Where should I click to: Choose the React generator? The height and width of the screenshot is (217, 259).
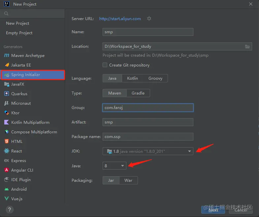[32, 151]
